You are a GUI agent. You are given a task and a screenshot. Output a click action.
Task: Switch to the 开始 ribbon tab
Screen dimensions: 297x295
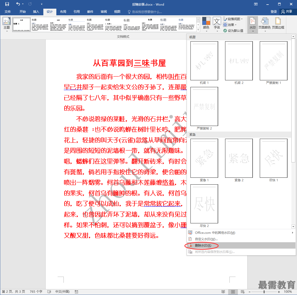[22, 12]
